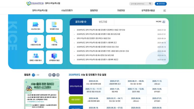Advance to next 팝업존 slide
This screenshot has width=194, height=109.
point(58,75)
